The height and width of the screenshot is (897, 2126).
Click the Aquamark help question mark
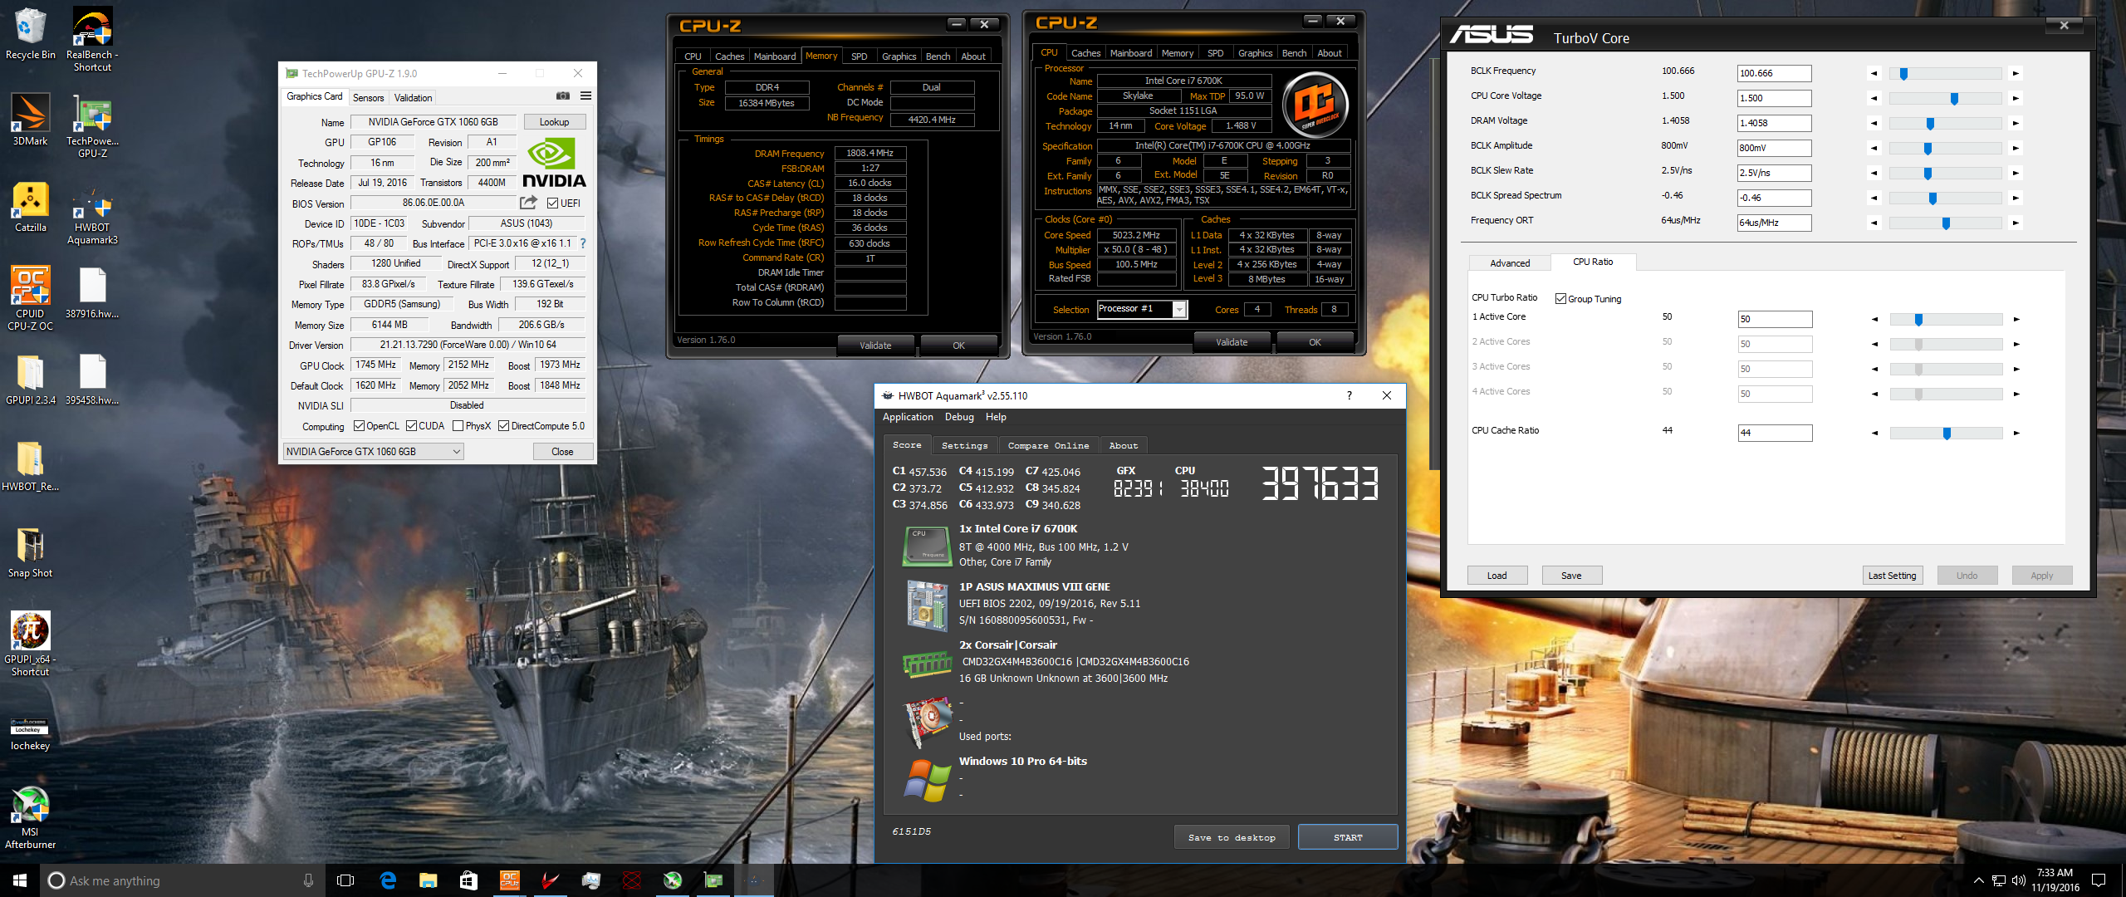(x=1349, y=396)
